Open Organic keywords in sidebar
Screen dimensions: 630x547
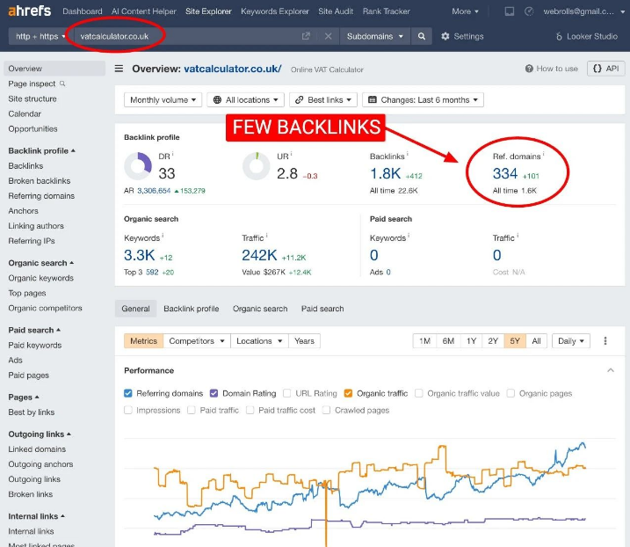coord(40,278)
